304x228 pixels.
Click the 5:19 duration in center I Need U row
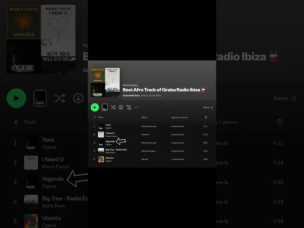[205, 134]
